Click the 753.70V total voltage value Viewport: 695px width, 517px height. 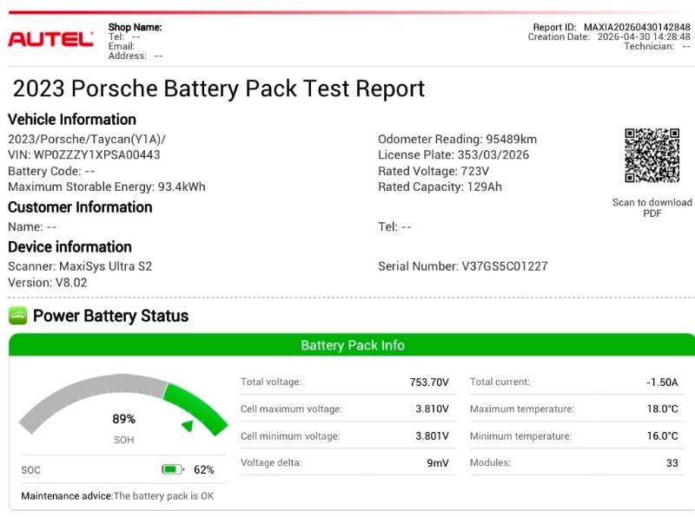click(429, 382)
